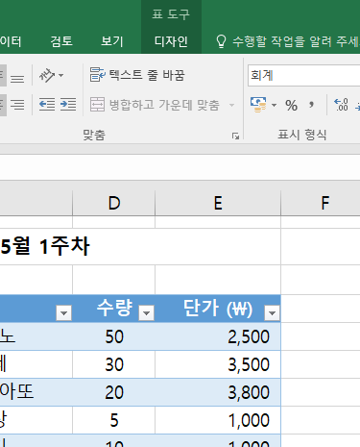Select the cell showing 3,800
Screen dimensions: 360x447
pyautogui.click(x=218, y=392)
